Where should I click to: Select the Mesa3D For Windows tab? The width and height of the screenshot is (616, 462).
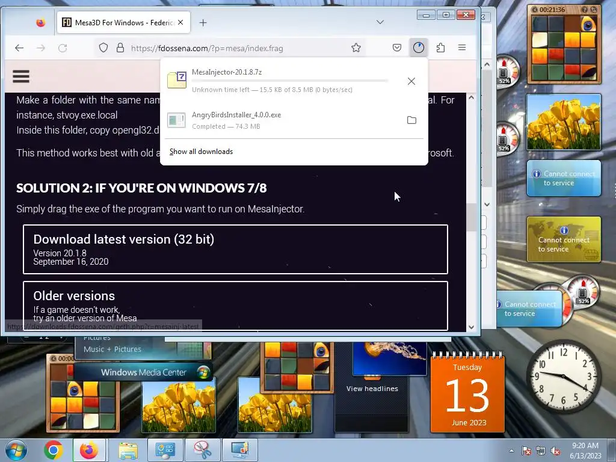123,22
